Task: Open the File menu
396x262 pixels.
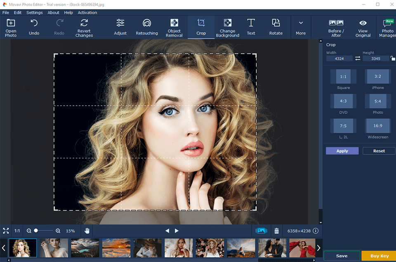Action: (x=6, y=12)
